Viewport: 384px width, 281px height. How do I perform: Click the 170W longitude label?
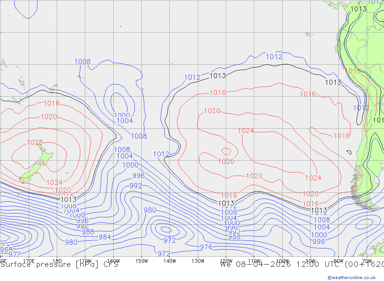[85, 261]
